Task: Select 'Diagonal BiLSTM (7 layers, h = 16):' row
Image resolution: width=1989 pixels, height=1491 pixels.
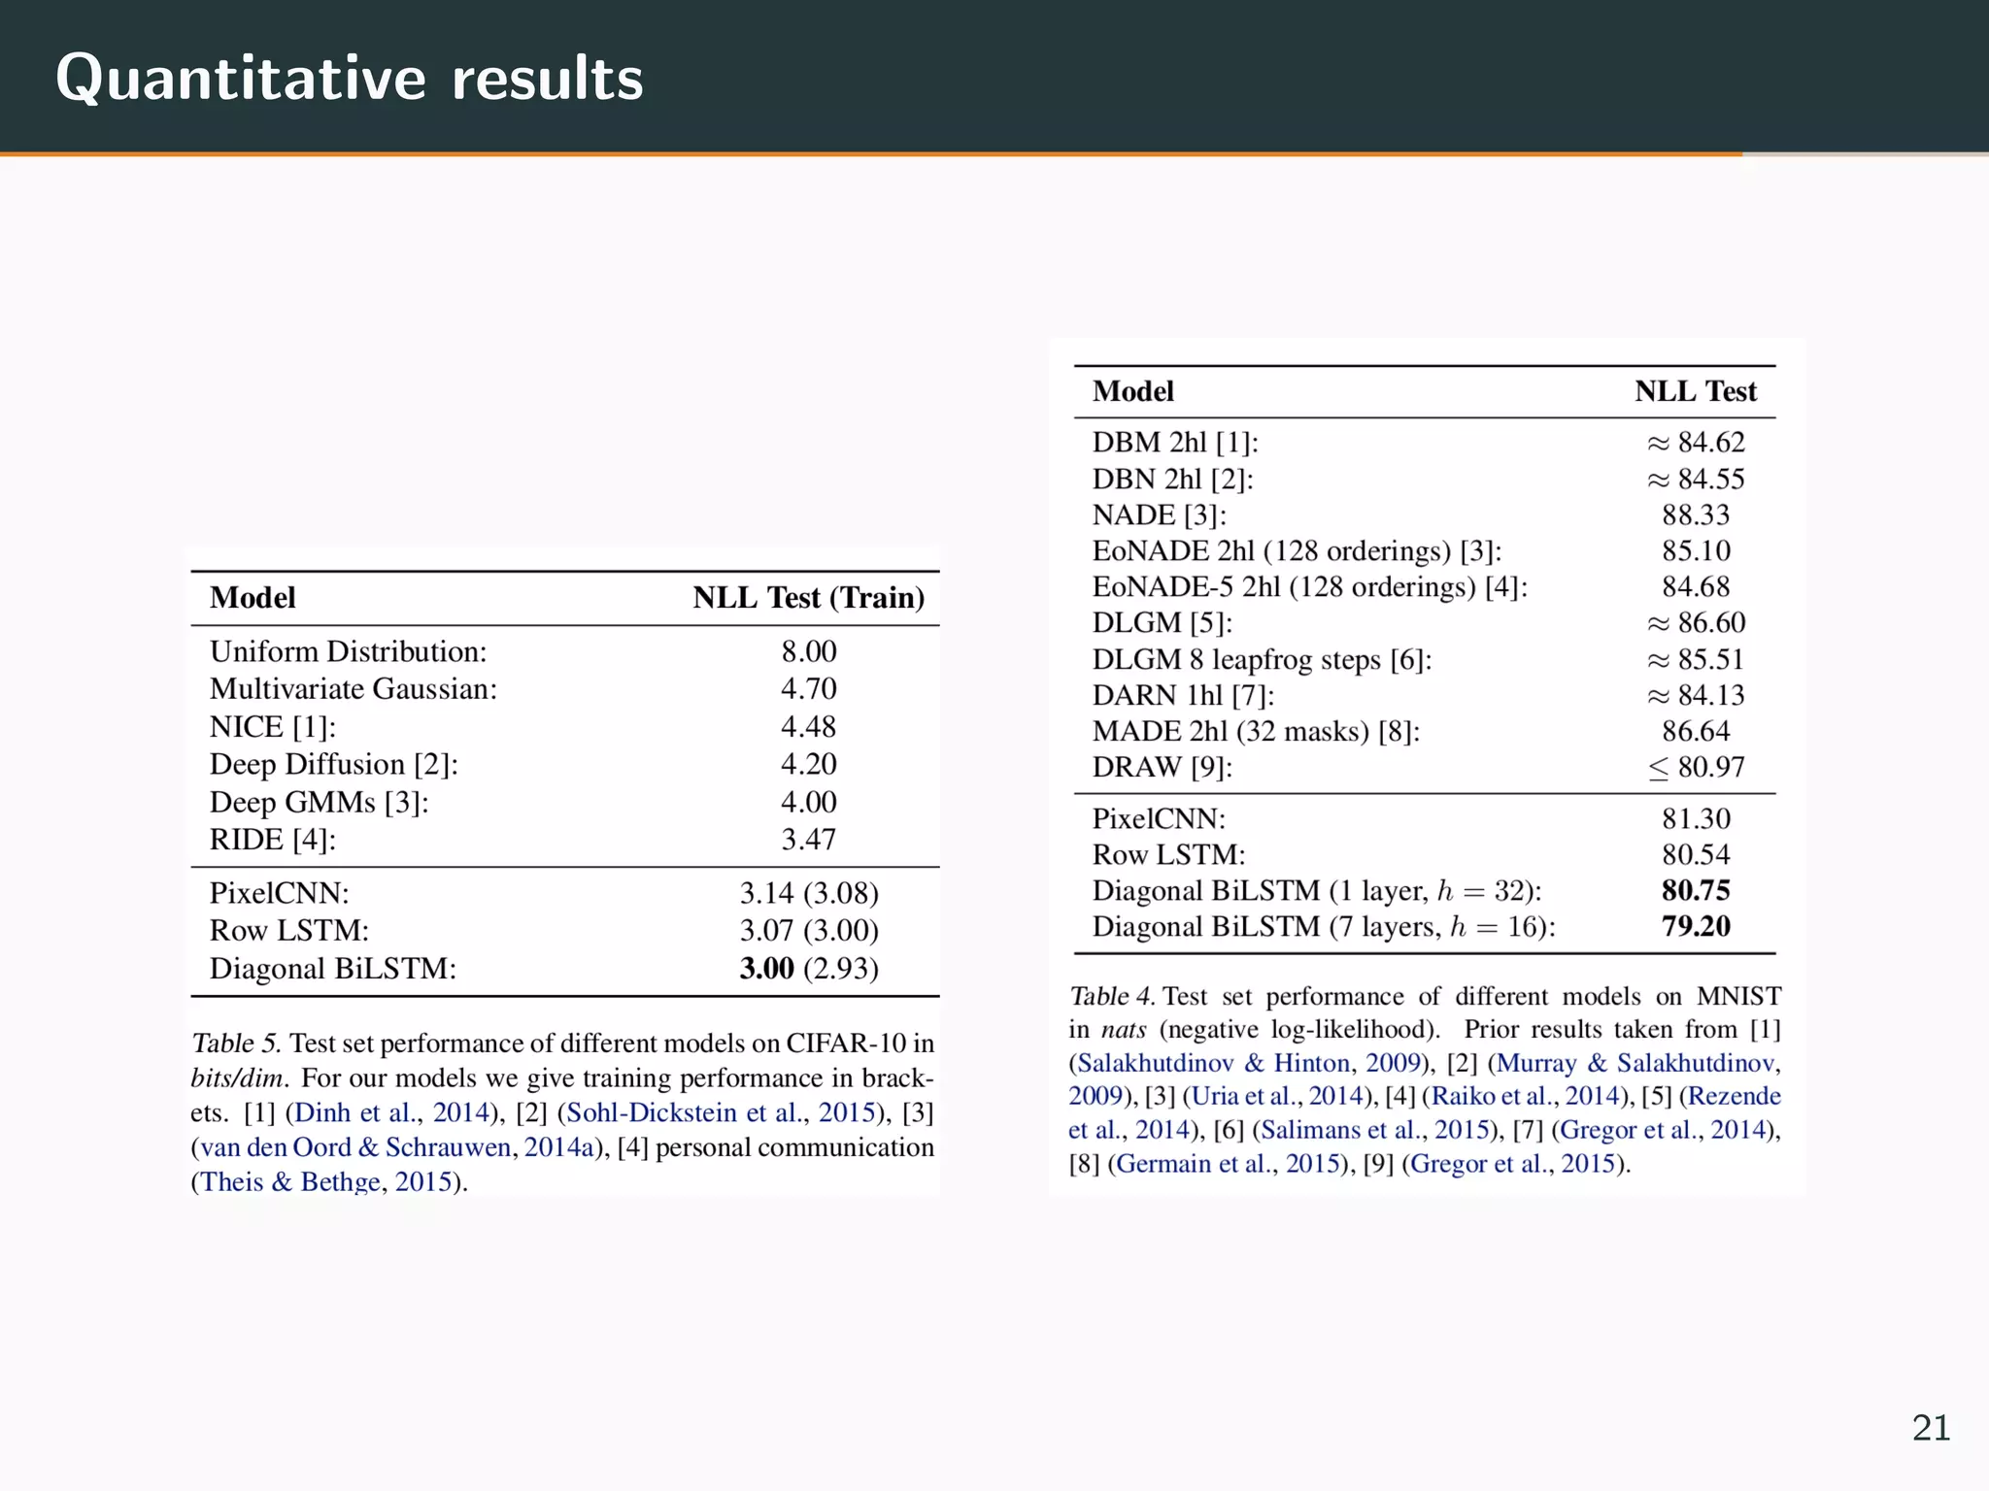Action: click(1324, 927)
